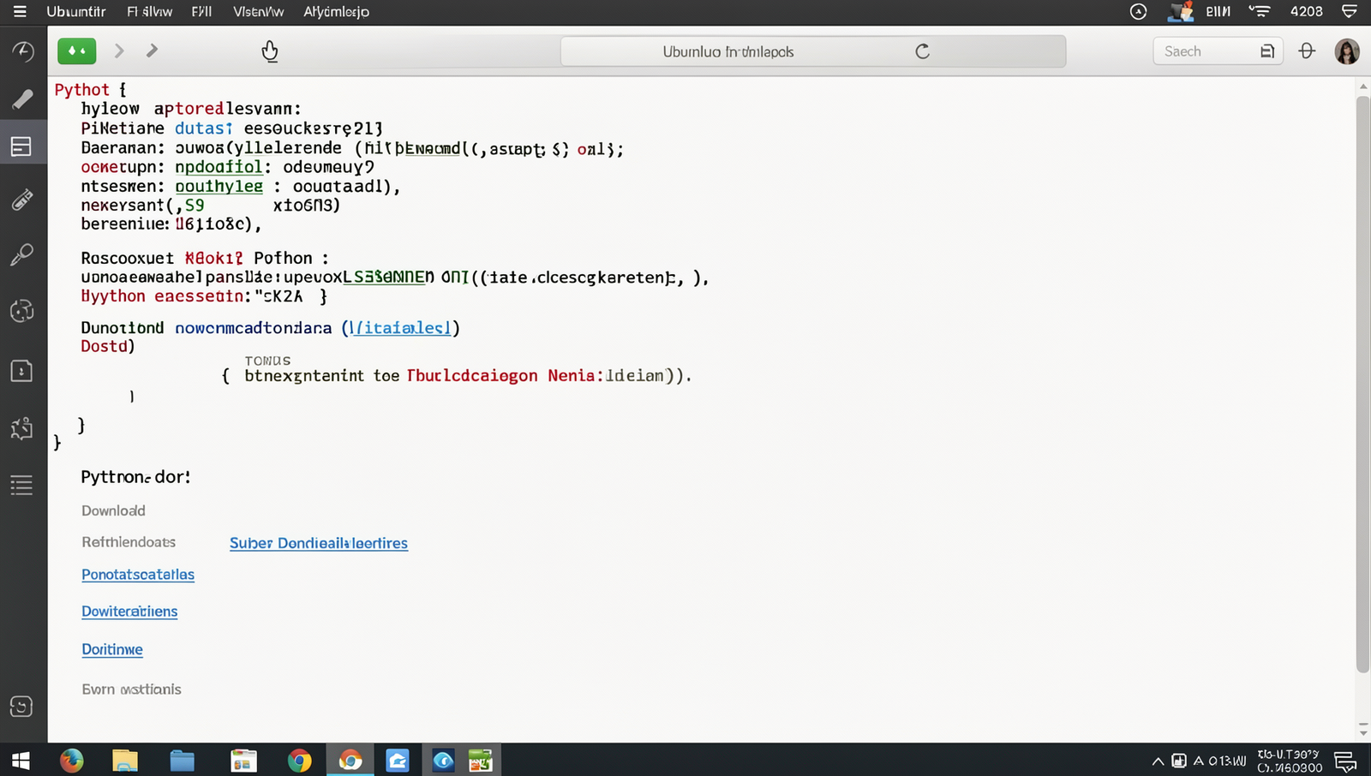Reload the page with the refresh icon
The image size is (1371, 776).
(x=922, y=51)
